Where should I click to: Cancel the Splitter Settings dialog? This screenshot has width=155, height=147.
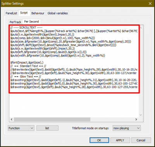141,140
